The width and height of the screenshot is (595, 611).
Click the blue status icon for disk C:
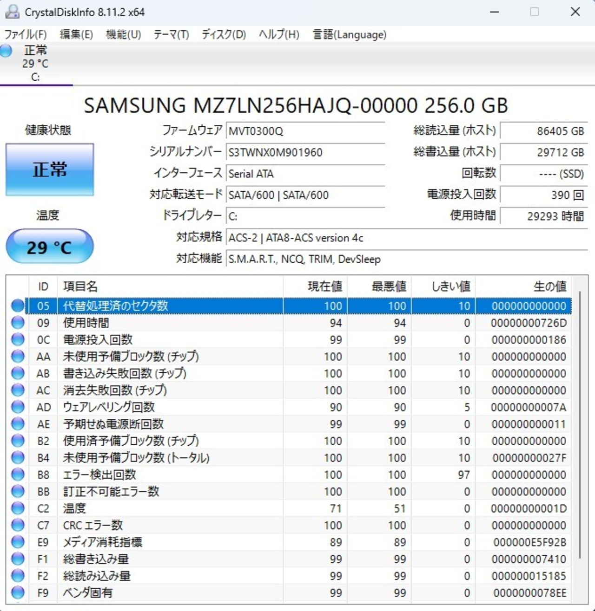pos(7,51)
